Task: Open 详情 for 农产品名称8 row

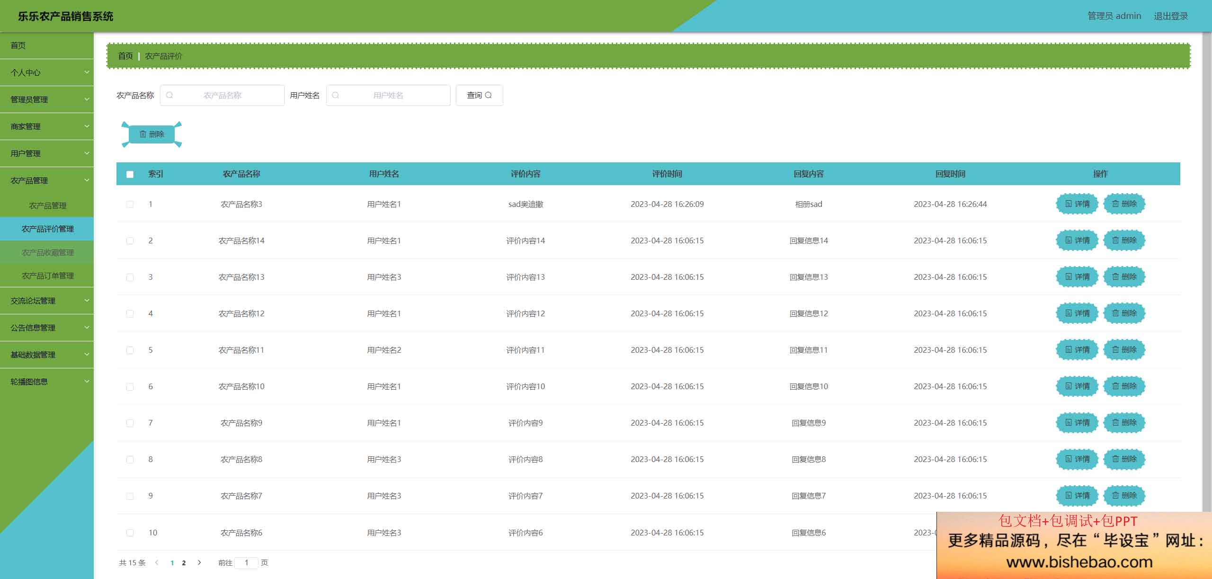Action: click(1077, 459)
